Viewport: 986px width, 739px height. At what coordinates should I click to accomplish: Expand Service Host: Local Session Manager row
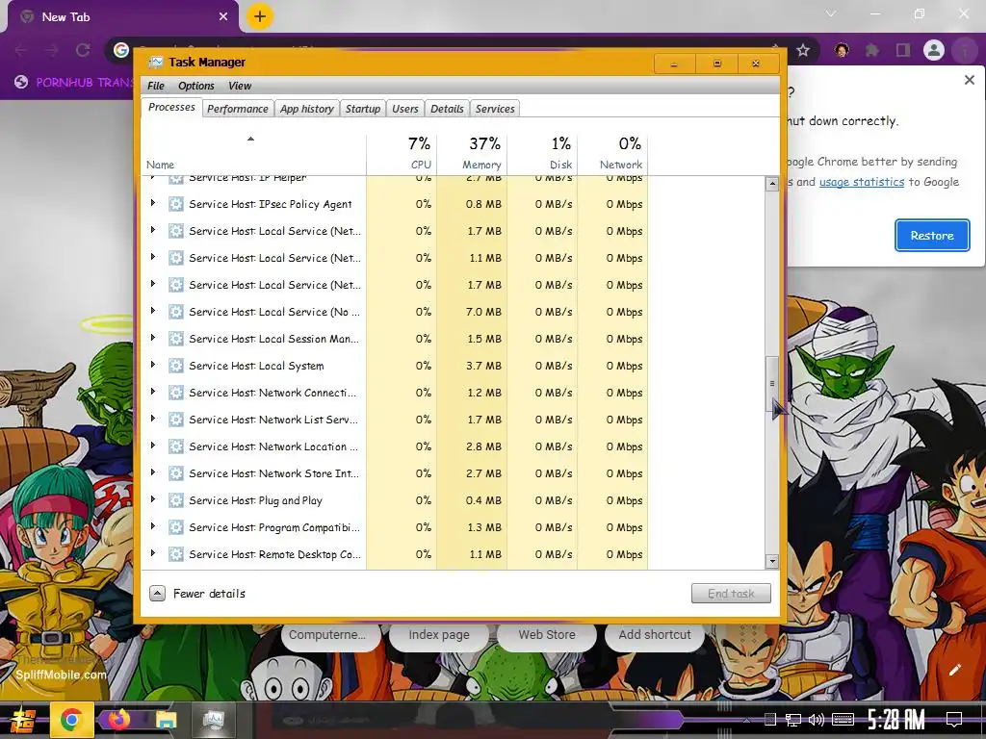point(152,338)
